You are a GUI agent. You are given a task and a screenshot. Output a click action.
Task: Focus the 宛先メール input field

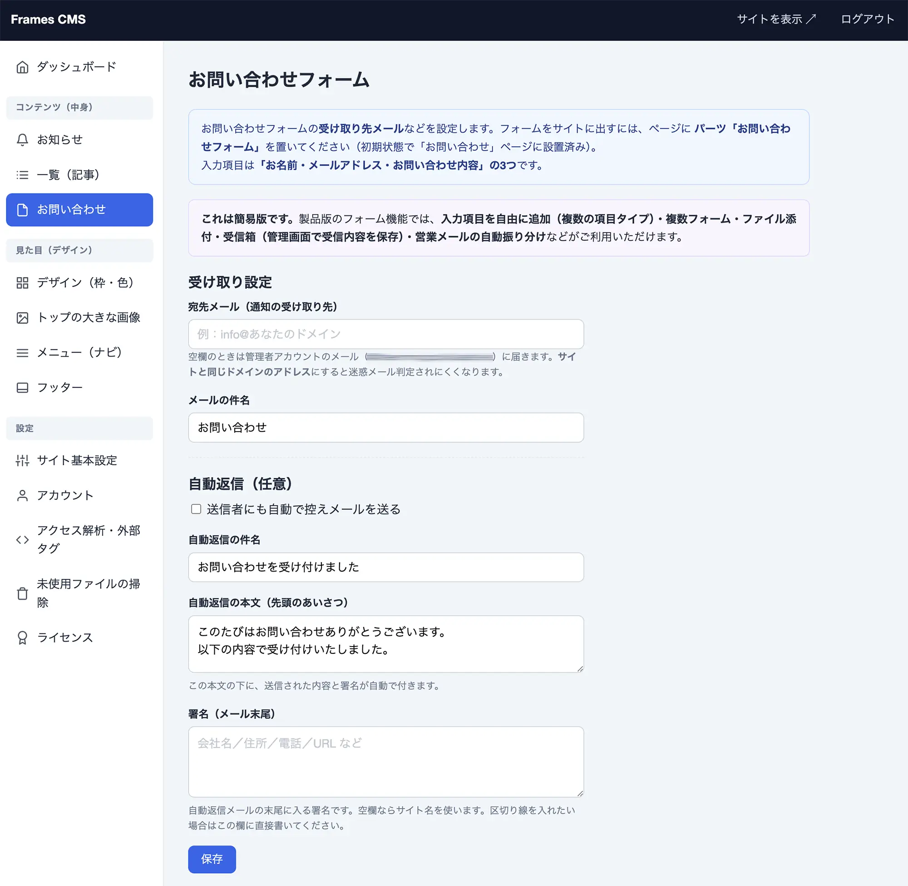(386, 334)
